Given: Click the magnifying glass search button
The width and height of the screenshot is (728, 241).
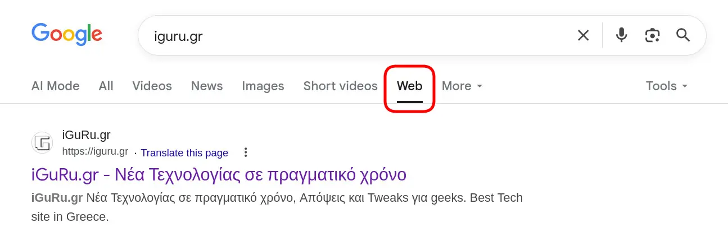Looking at the screenshot, I should click(x=683, y=36).
